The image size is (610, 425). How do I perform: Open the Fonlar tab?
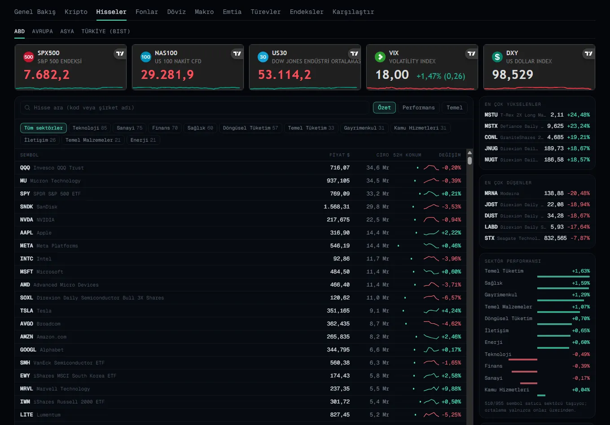pyautogui.click(x=147, y=12)
